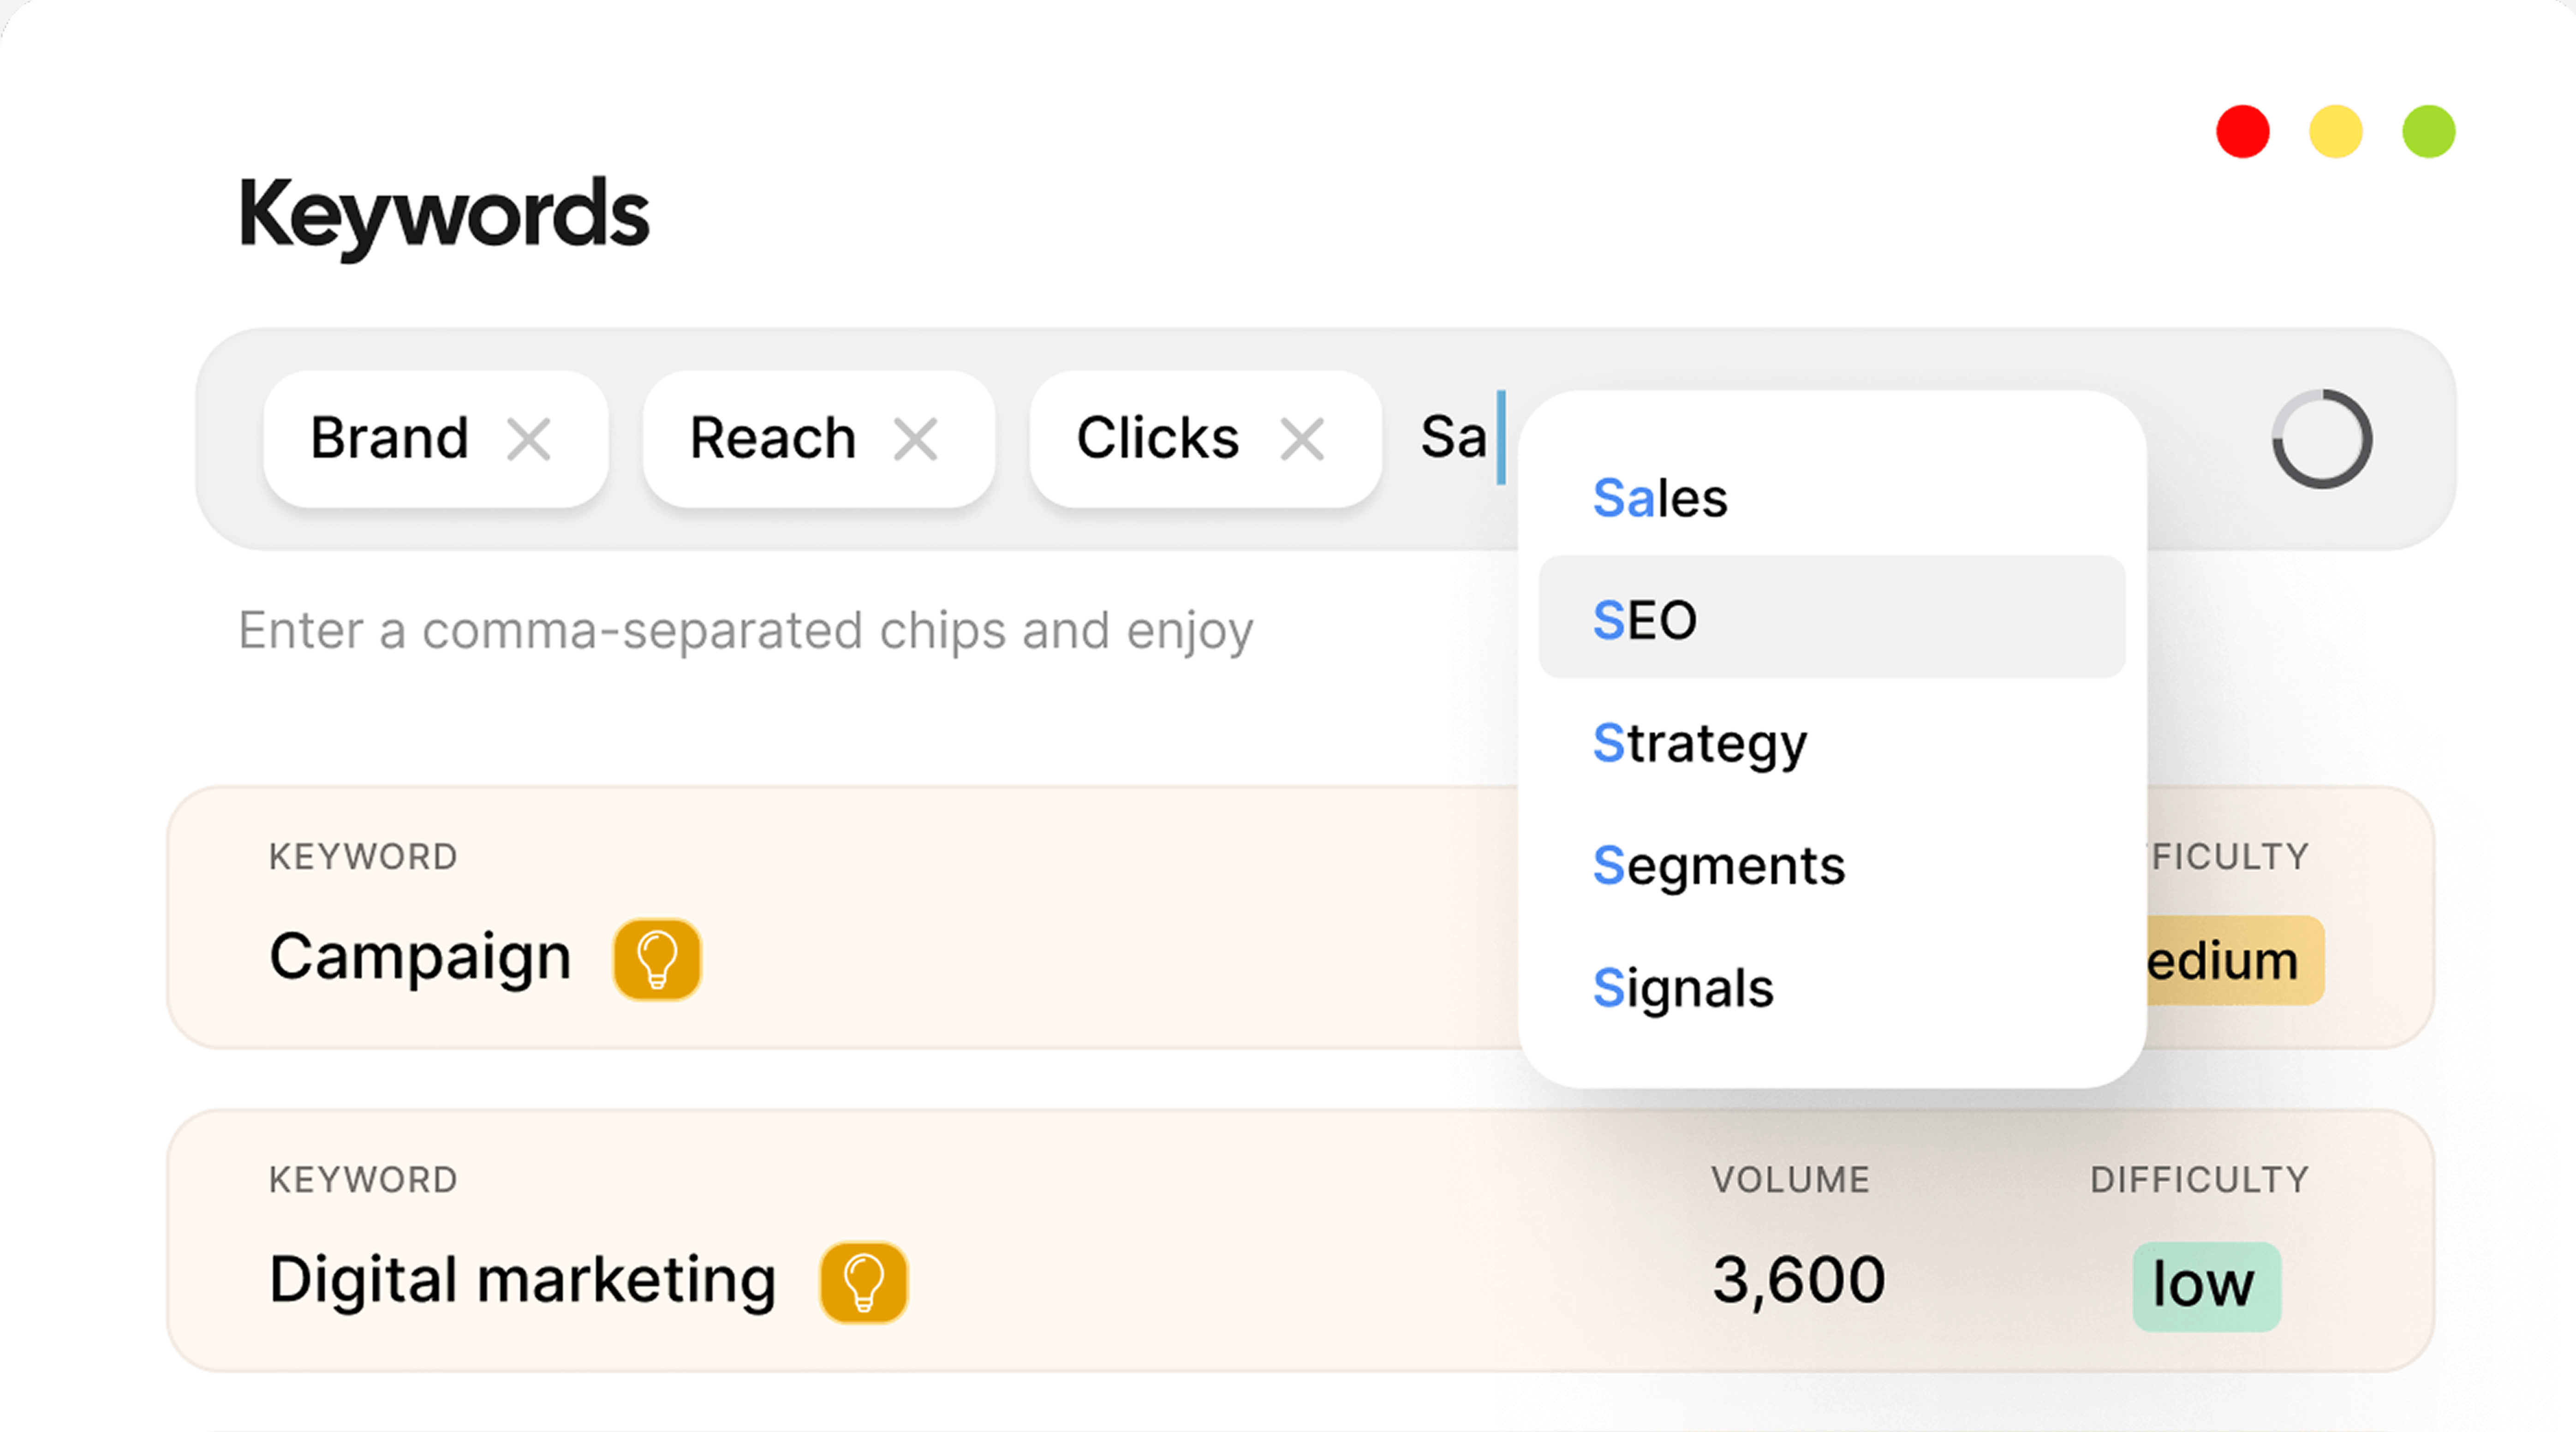Choose the Signals suggestion
Screen dimensions: 2576x1432
point(1683,988)
